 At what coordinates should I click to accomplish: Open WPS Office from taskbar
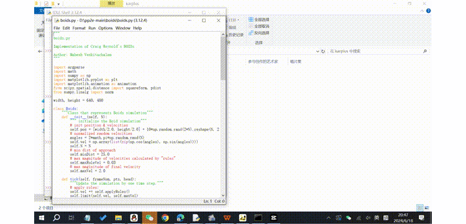click(x=227, y=218)
